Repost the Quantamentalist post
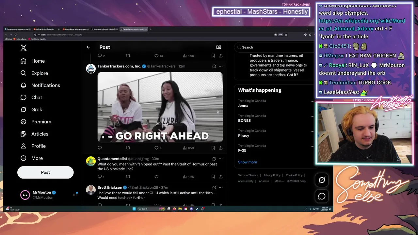Image resolution: width=418 pixels, height=235 pixels. coord(128,177)
